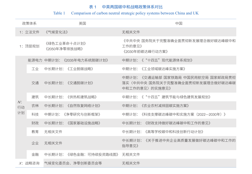
Task: Click the 《气候变化法》 cell
Action: click(x=56, y=32)
